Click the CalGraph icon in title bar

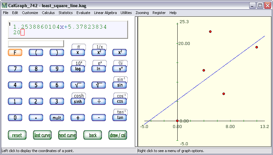(5, 6)
